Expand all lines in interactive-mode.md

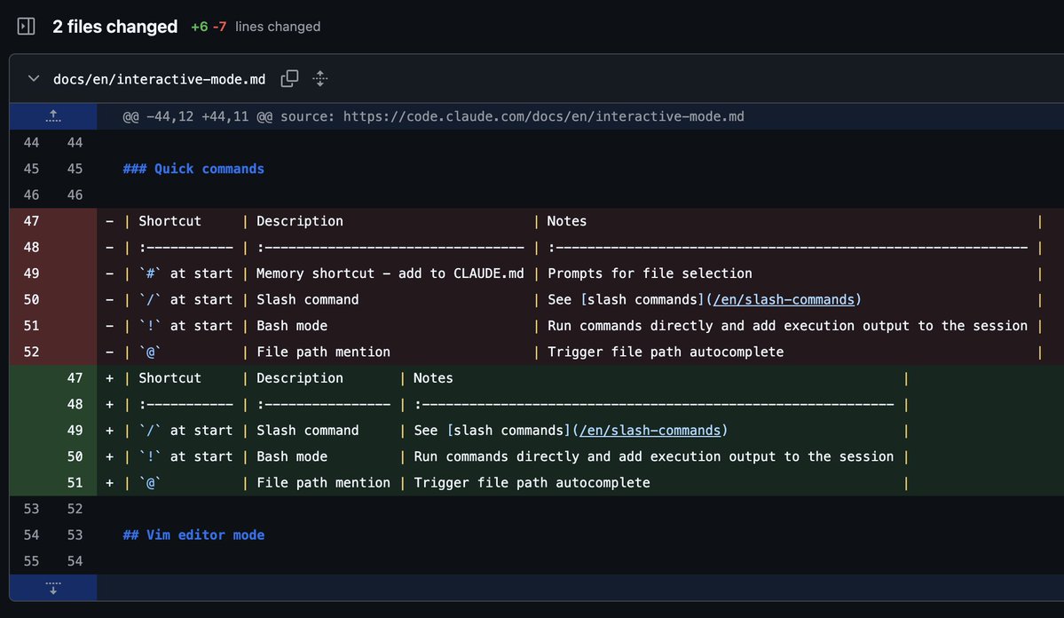tap(320, 79)
